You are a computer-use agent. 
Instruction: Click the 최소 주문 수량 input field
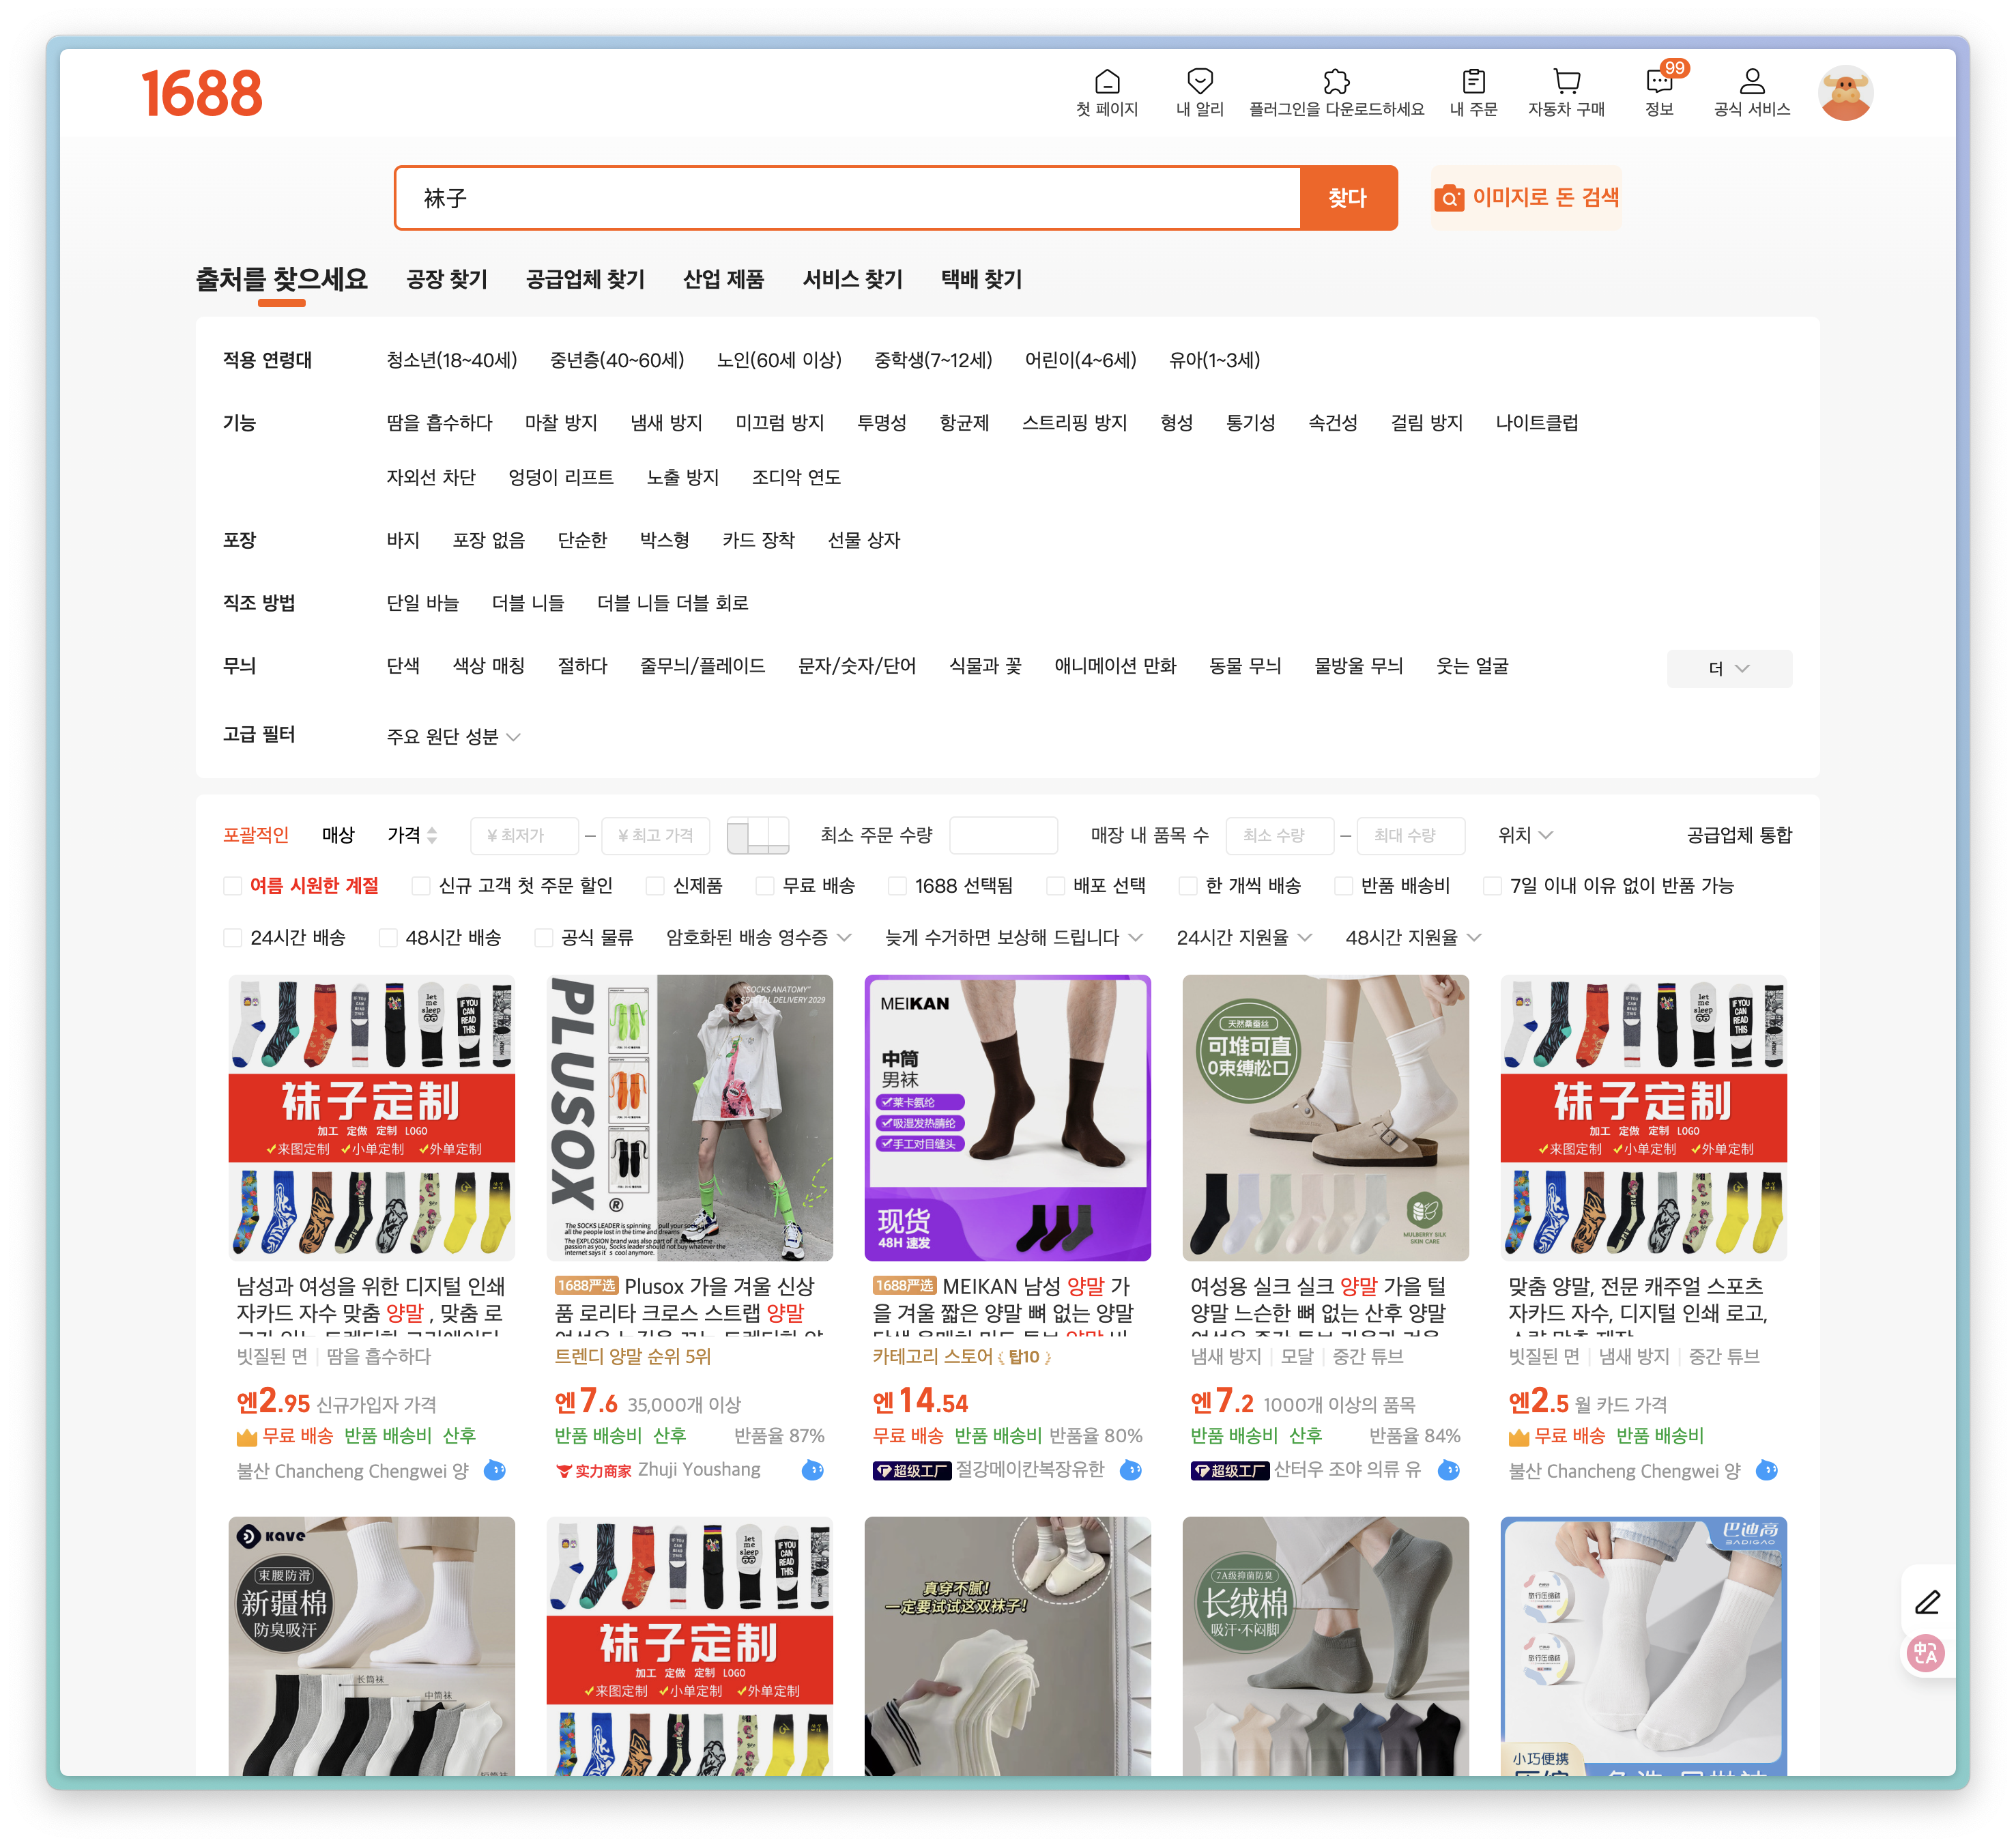tap(1003, 835)
